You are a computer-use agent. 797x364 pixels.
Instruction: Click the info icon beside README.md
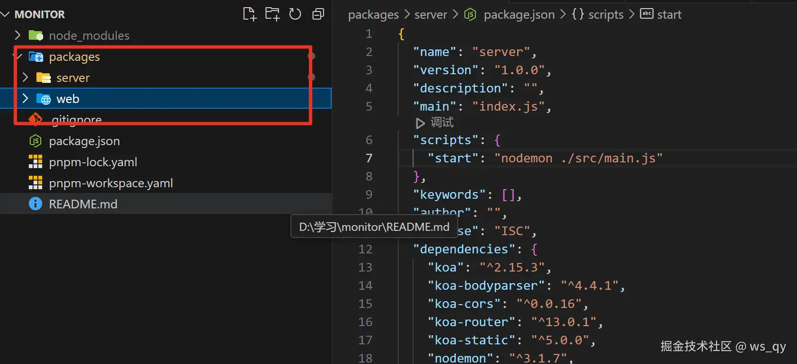pos(35,204)
